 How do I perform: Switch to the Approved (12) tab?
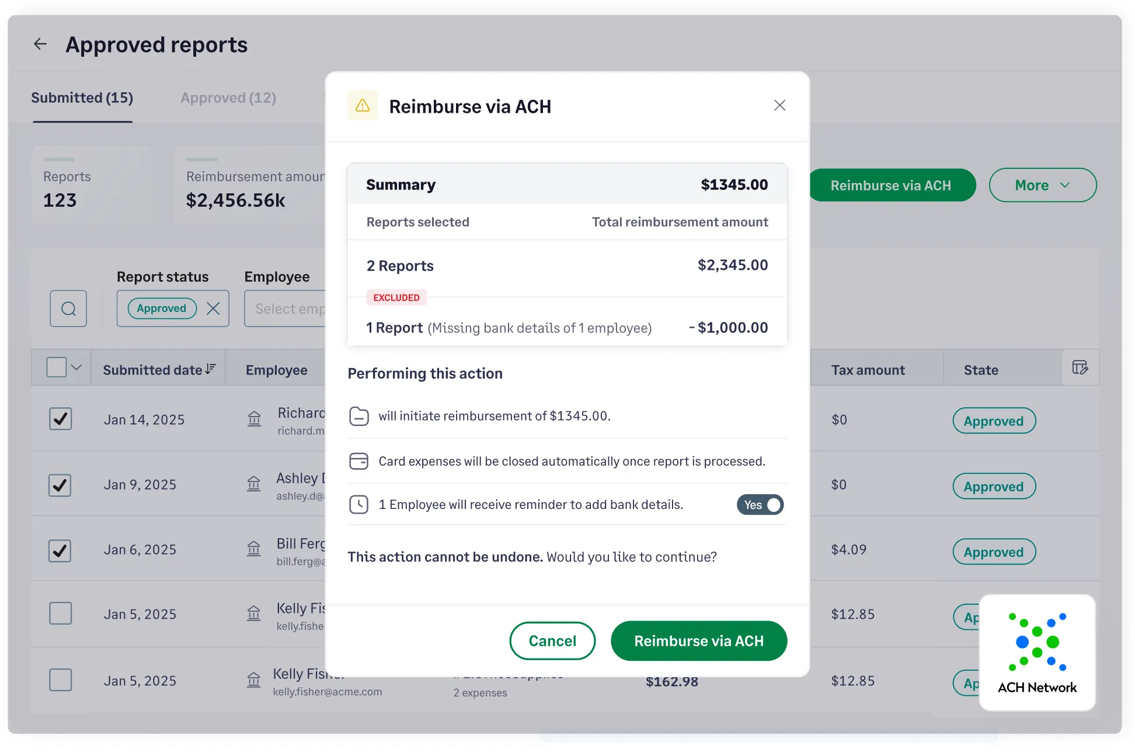(x=228, y=98)
